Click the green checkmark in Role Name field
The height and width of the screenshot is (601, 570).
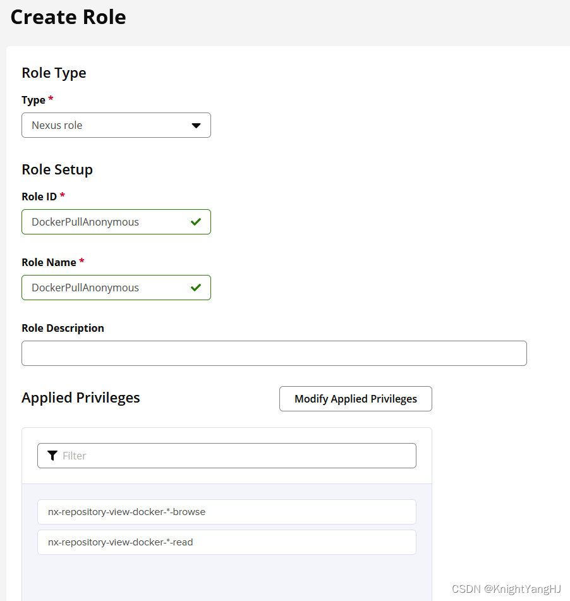click(x=196, y=288)
